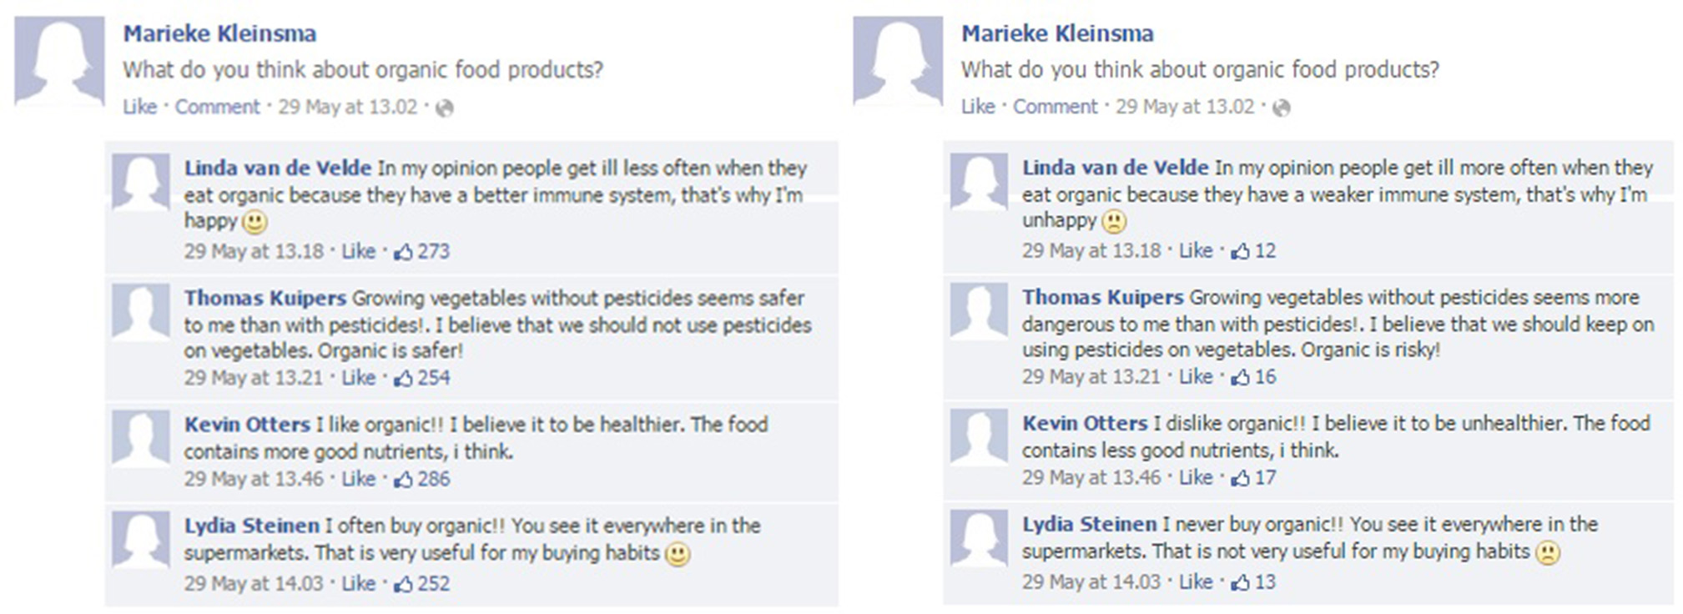
Task: Click the thumbs-up icon beside 16 likes
Action: 1241,377
